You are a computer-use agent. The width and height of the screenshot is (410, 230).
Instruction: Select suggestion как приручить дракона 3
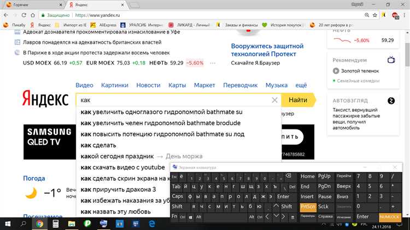pyautogui.click(x=118, y=190)
